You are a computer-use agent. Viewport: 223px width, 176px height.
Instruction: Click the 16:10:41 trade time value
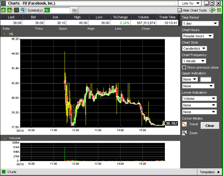coord(170,23)
